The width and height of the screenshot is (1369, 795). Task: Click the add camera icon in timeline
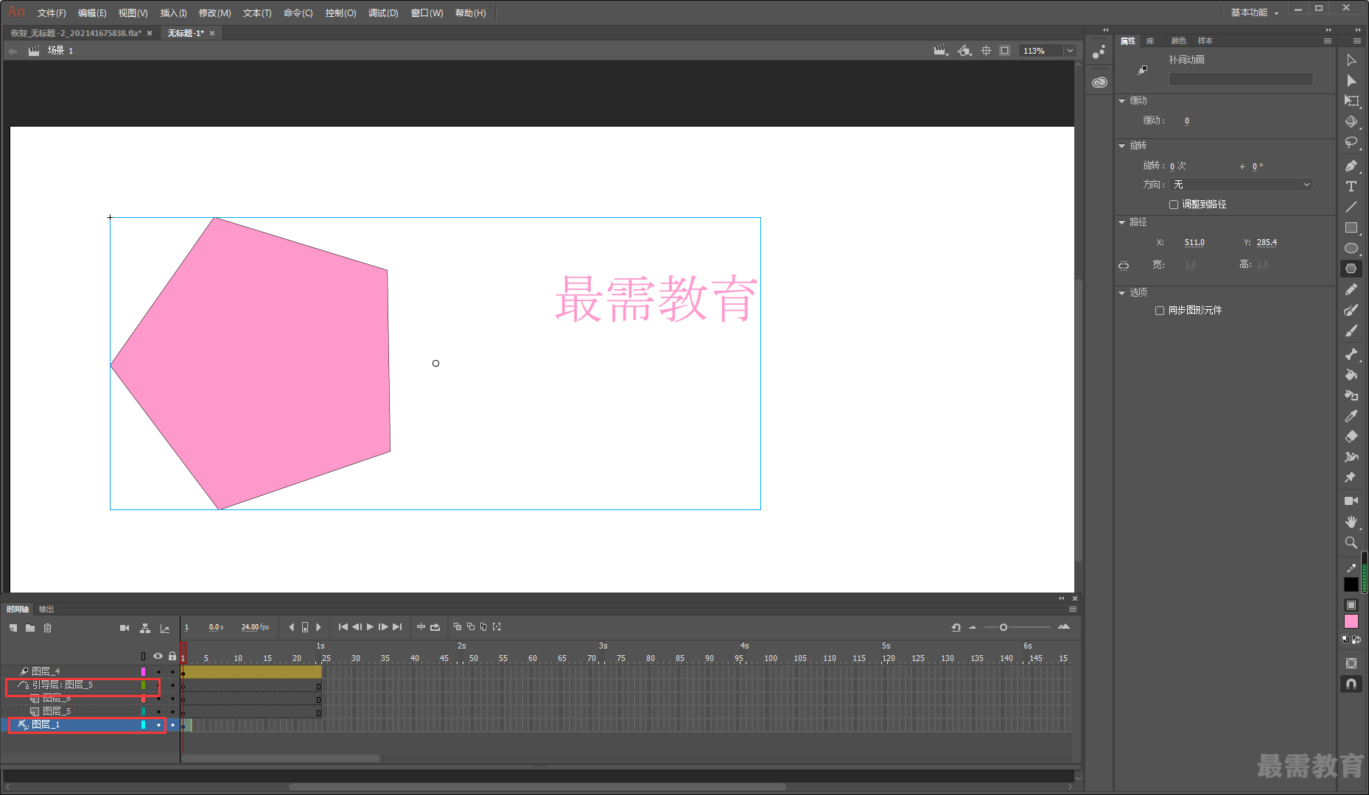(125, 628)
